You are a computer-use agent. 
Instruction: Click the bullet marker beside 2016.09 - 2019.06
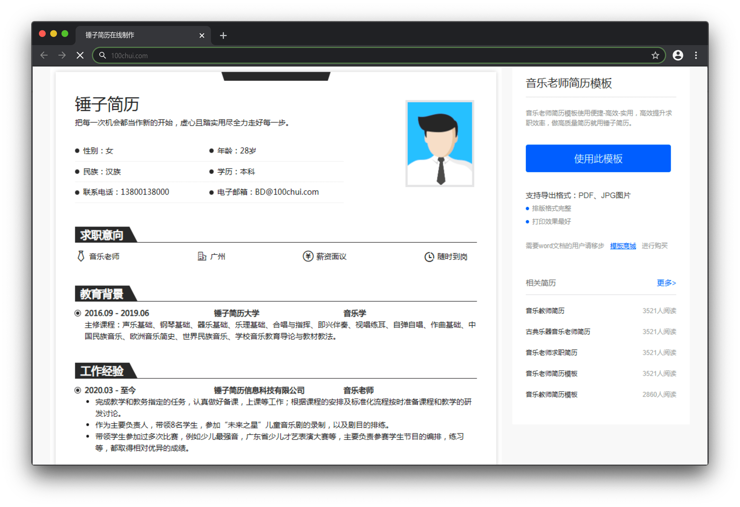click(x=78, y=313)
